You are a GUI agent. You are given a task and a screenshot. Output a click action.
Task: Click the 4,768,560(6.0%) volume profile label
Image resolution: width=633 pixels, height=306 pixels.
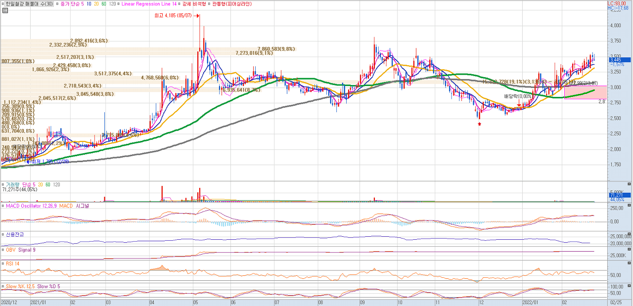pyautogui.click(x=159, y=78)
